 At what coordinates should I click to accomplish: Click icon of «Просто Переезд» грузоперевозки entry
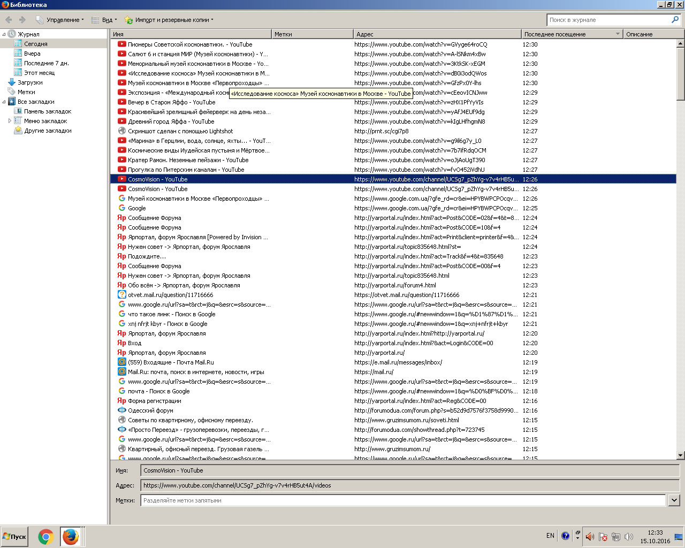(x=122, y=430)
